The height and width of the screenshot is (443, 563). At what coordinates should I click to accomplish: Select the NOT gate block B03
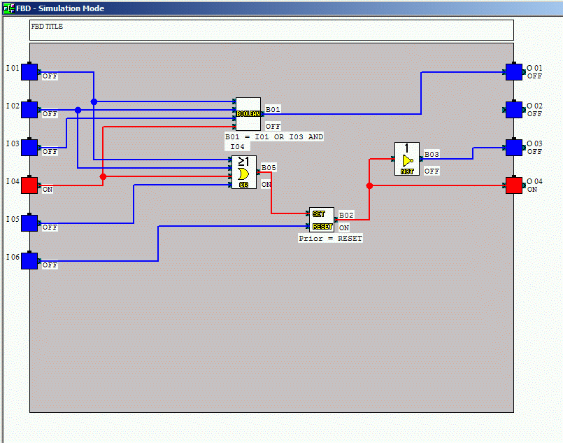tap(407, 159)
